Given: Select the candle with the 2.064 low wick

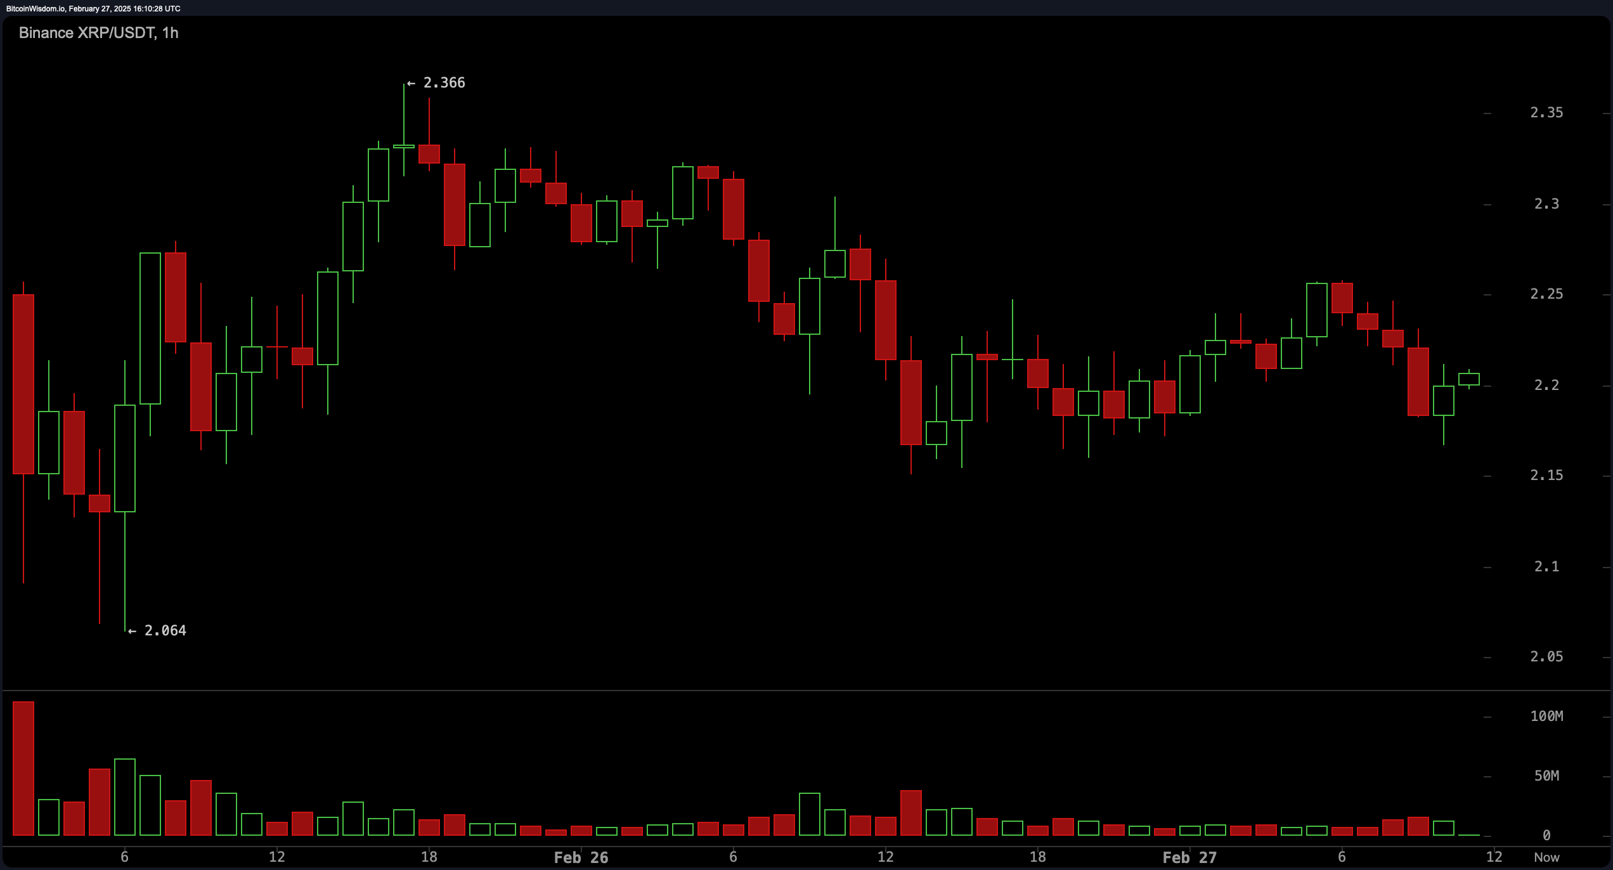Looking at the screenshot, I should [x=124, y=457].
